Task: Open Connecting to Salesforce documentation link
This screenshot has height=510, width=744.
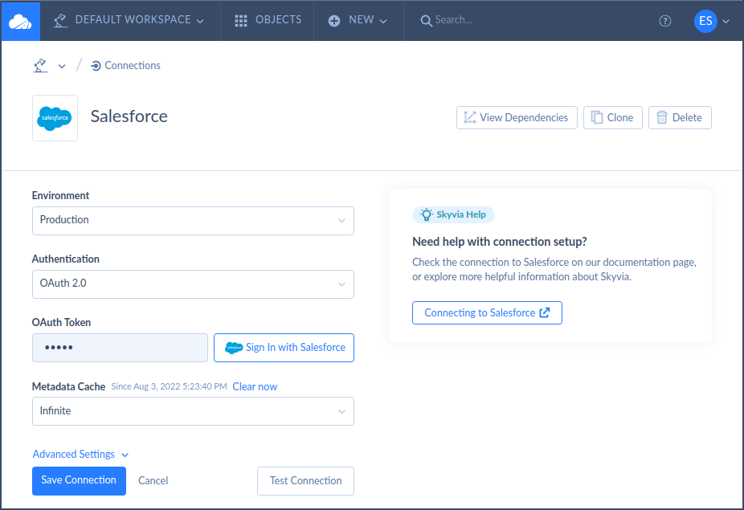Action: click(488, 313)
